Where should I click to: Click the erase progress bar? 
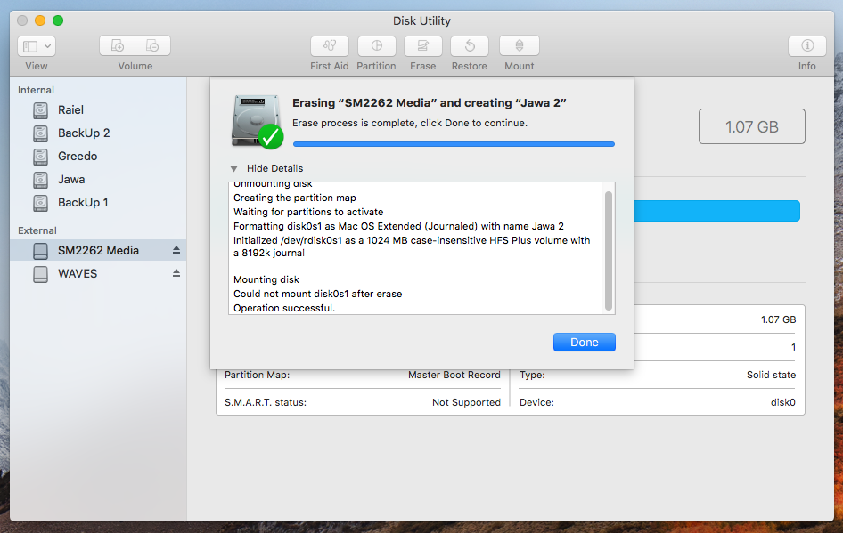point(454,144)
